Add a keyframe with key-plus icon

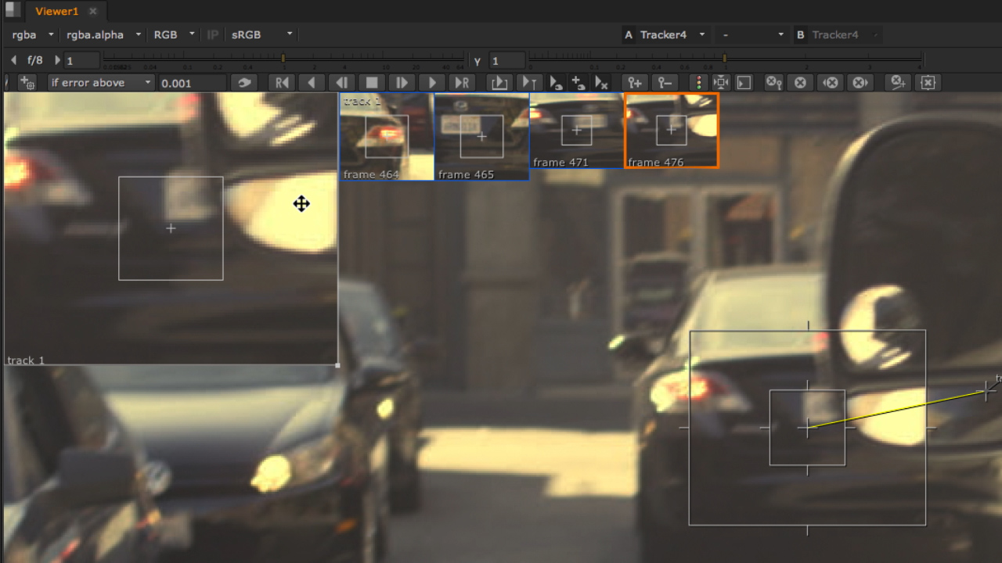coord(635,82)
